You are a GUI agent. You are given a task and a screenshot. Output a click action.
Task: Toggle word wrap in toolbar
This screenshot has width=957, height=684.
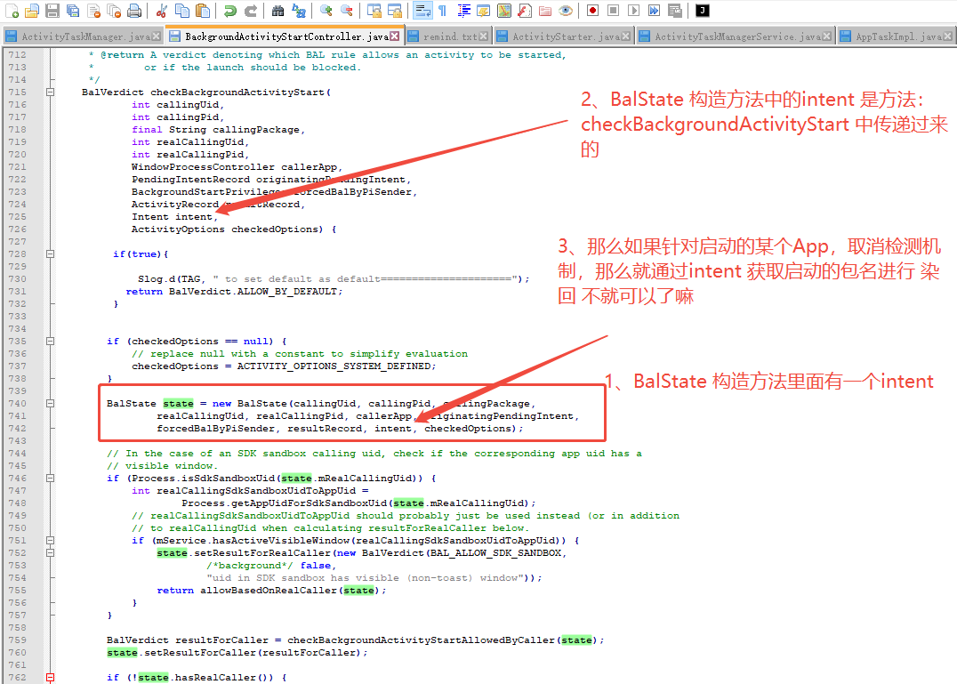click(422, 11)
